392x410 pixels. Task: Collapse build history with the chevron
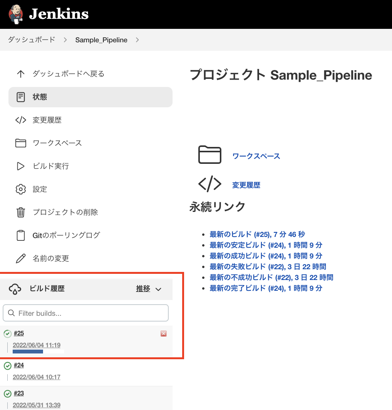[158, 289]
